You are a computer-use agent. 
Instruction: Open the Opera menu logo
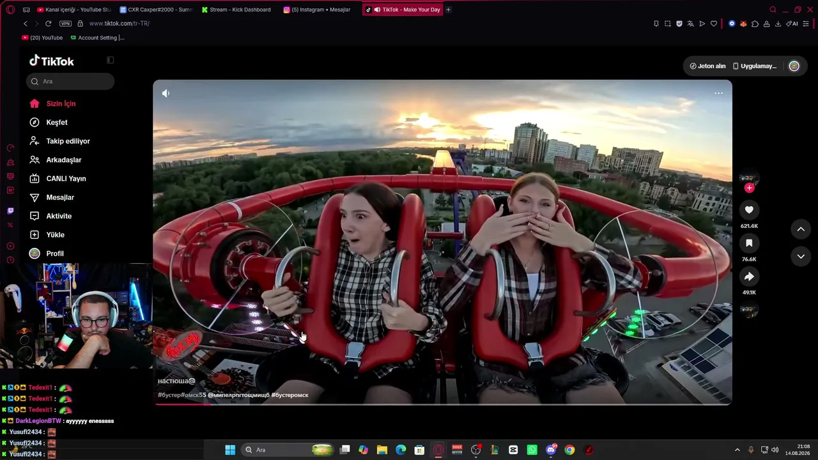click(10, 10)
